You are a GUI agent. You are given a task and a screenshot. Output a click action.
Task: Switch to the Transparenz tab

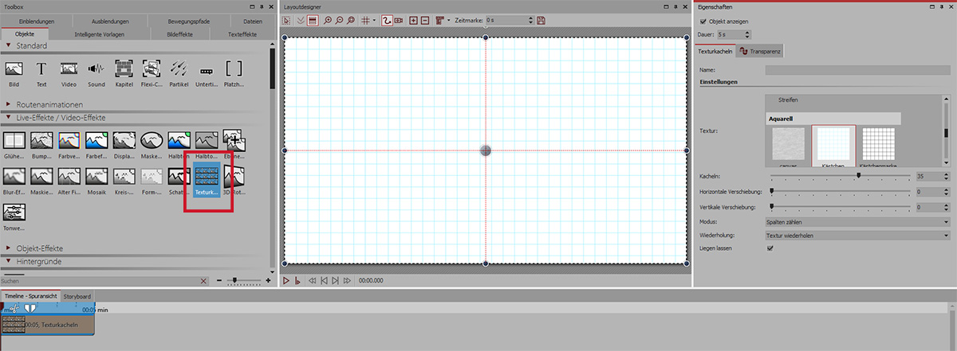click(x=760, y=51)
